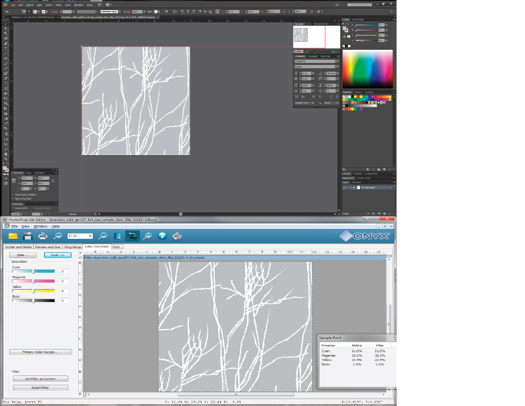Open the font size dropdown in Character panel
Image resolution: width=525 pixels, height=406 pixels.
coord(313,73)
